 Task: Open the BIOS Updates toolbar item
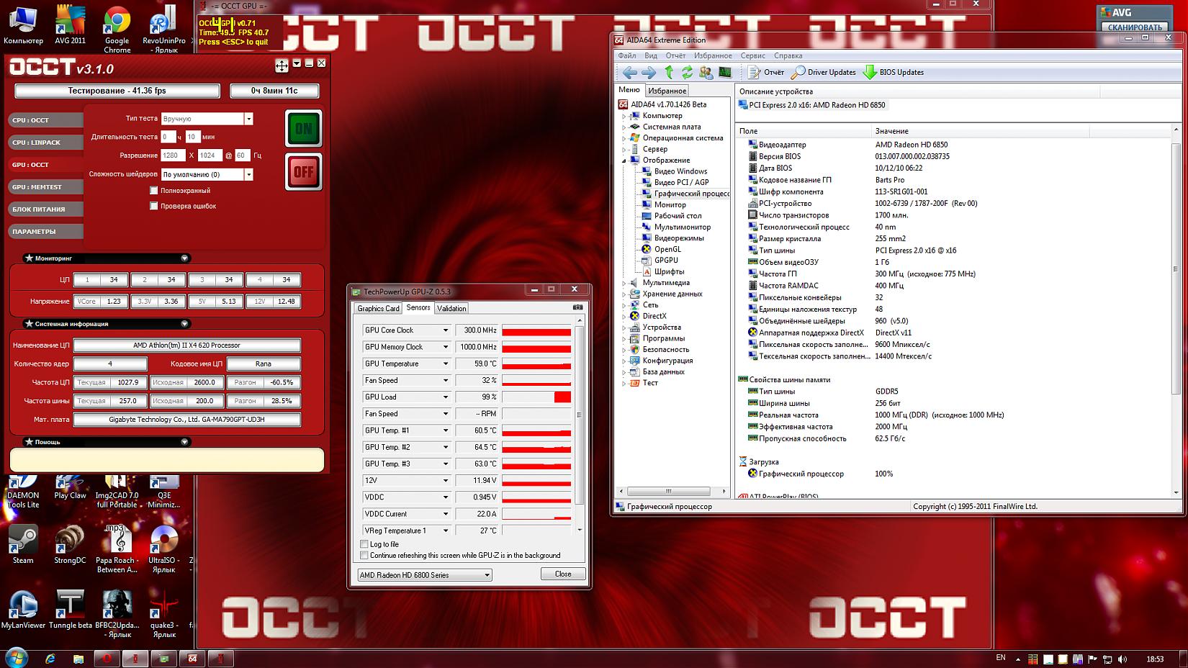[x=893, y=72]
